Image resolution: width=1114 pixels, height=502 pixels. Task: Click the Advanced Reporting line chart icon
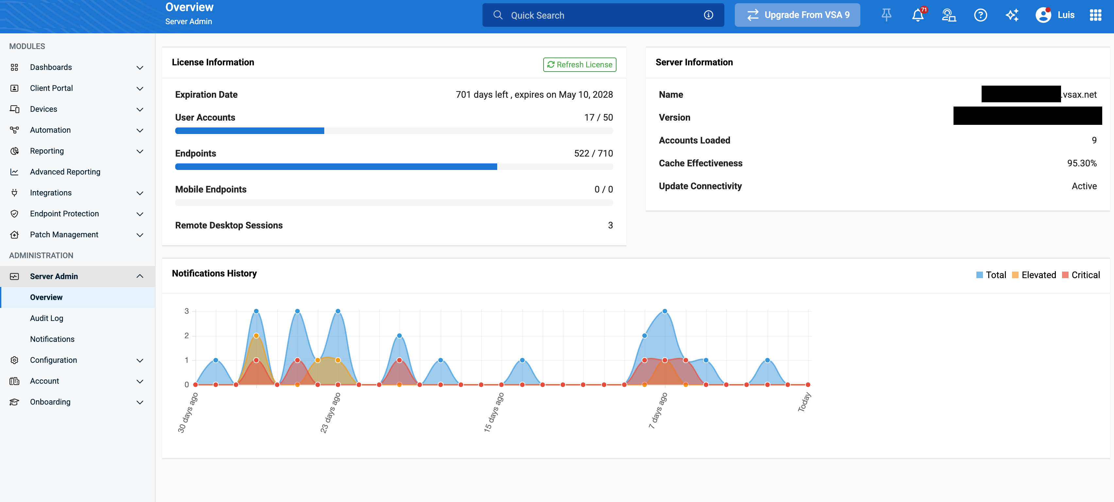14,172
